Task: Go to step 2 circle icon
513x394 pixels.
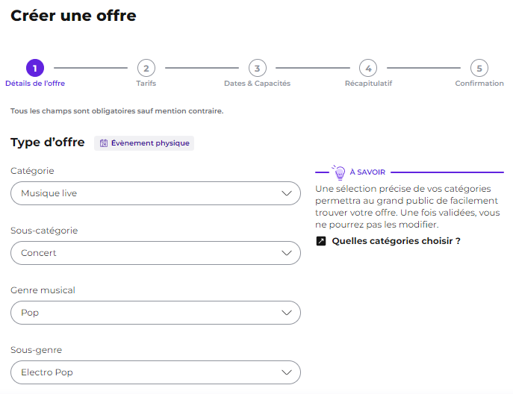Action: pos(146,68)
